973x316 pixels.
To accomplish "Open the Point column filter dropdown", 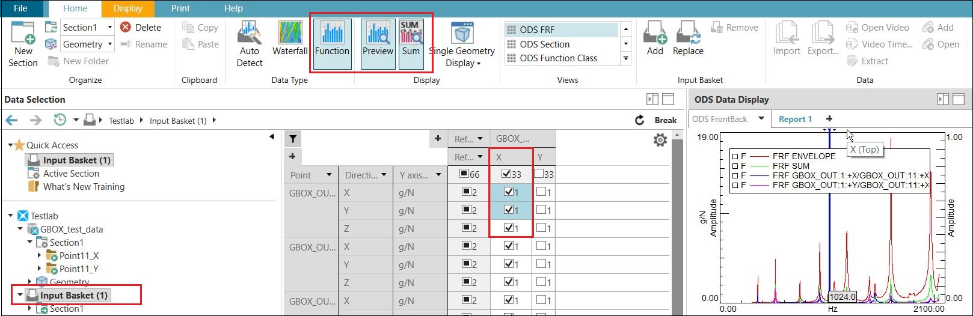I will click(x=329, y=175).
